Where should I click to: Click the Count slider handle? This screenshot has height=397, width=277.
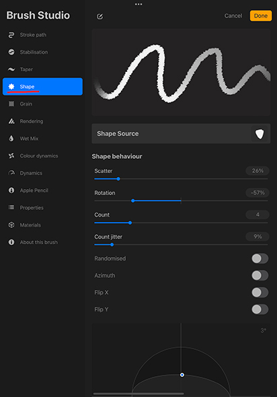tap(130, 223)
